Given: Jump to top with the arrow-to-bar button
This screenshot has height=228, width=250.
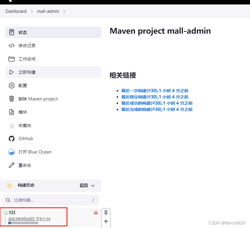Looking at the screenshot, I should click(106, 213).
